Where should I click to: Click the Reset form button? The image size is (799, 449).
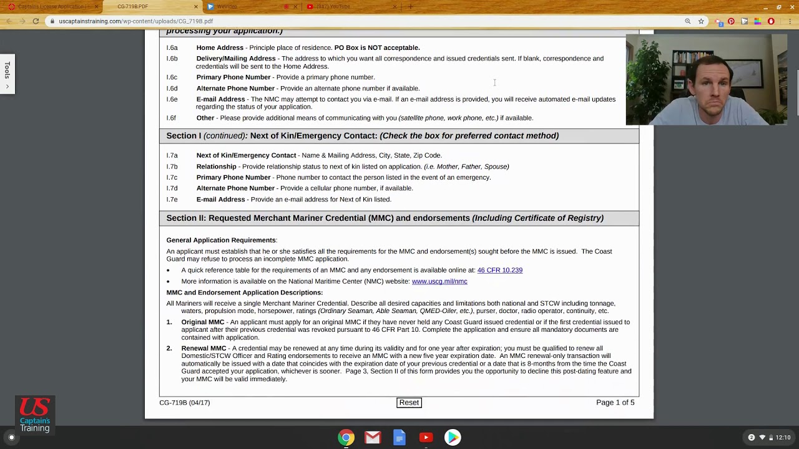409,402
